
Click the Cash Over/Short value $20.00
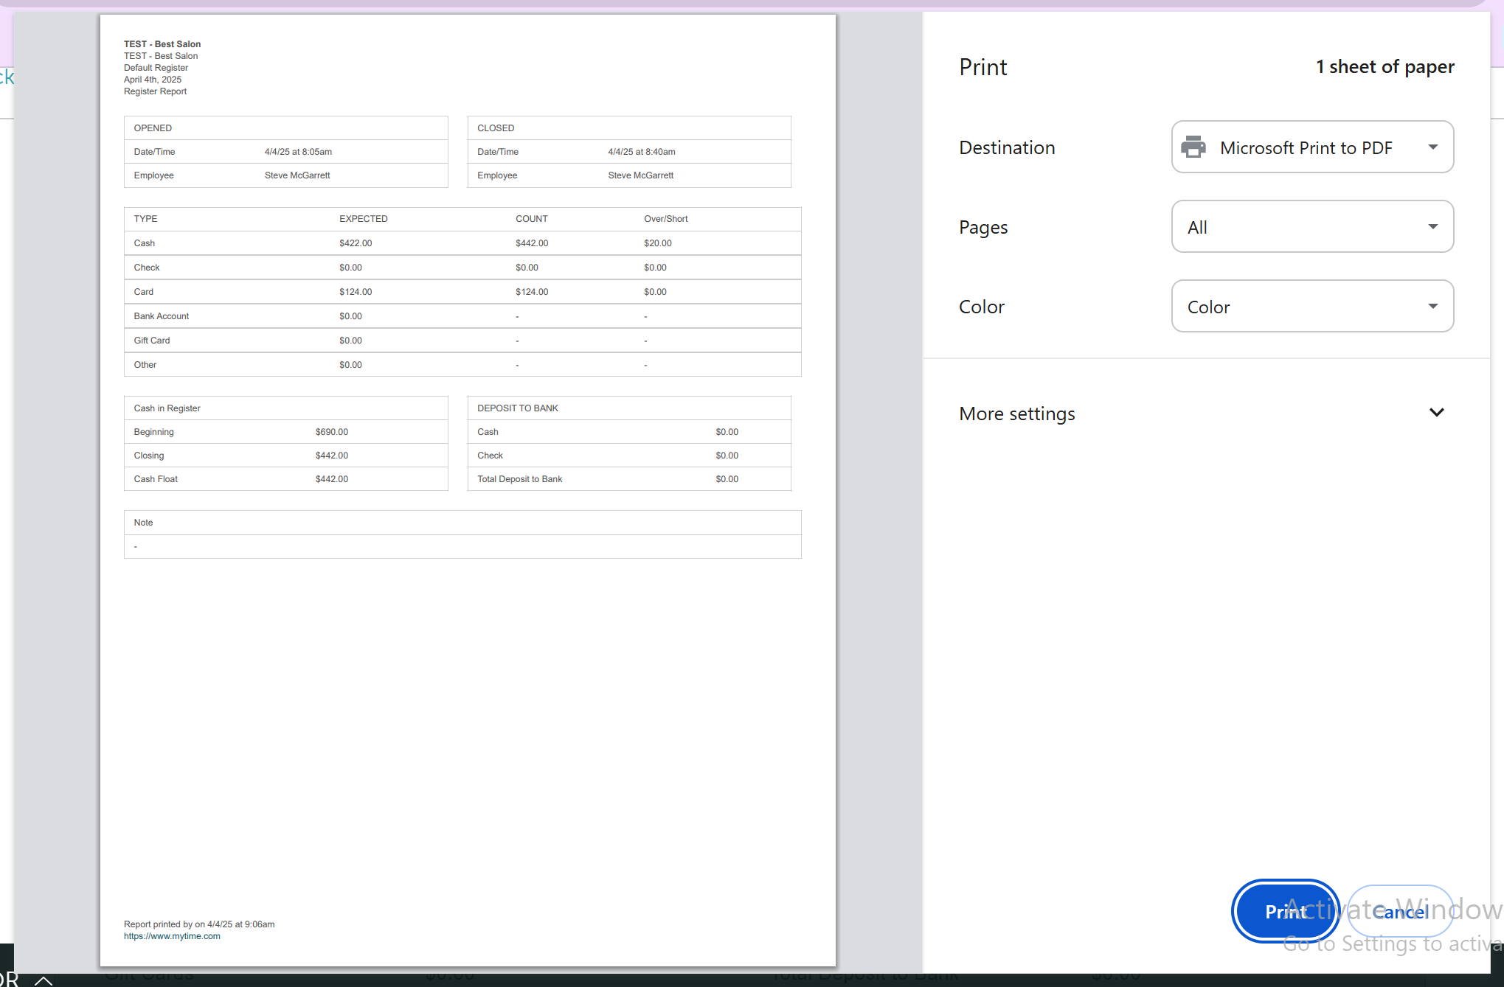pos(657,243)
